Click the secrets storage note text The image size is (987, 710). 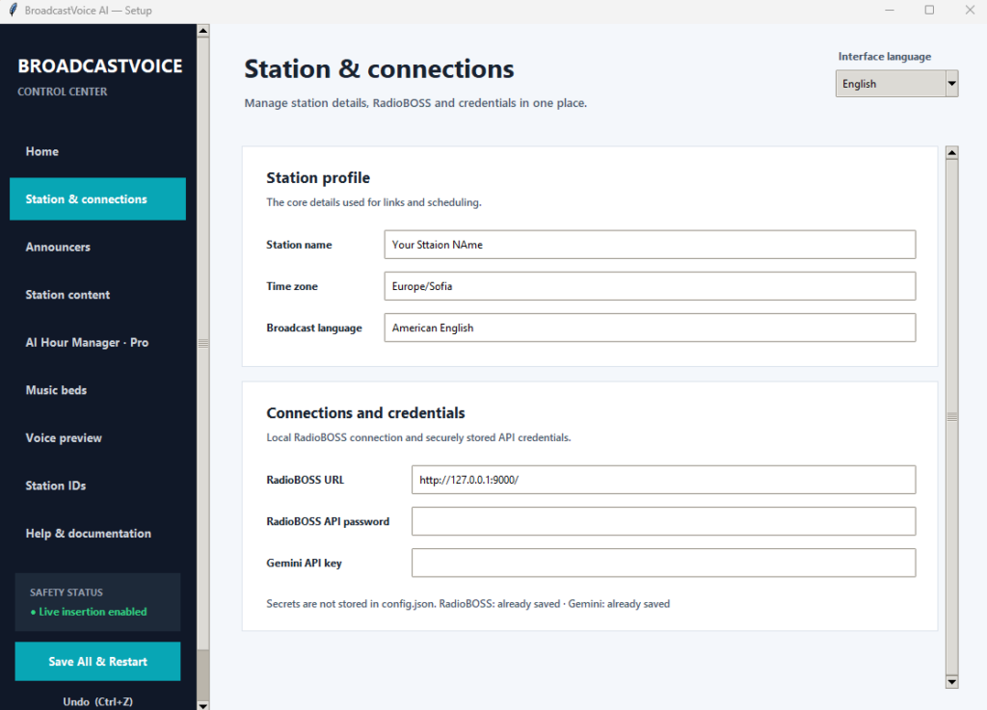click(467, 604)
